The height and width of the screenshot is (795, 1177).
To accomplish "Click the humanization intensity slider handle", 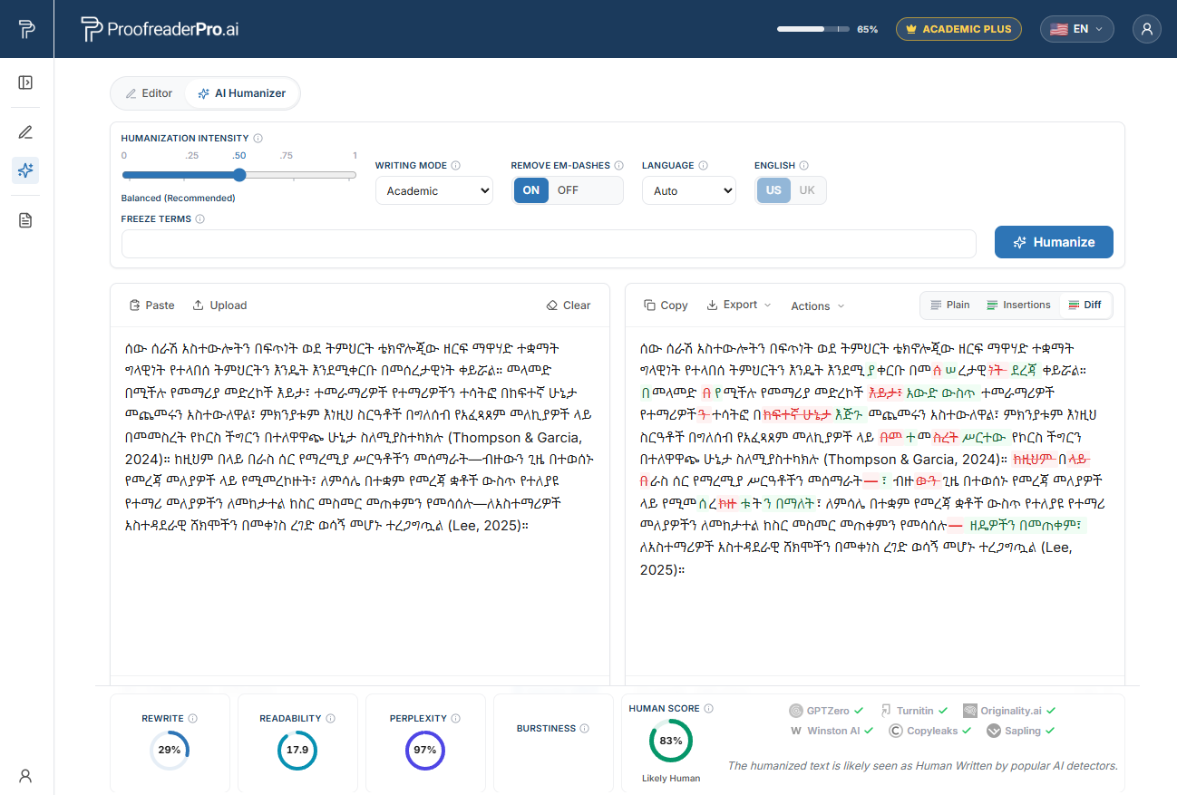I will 239,175.
